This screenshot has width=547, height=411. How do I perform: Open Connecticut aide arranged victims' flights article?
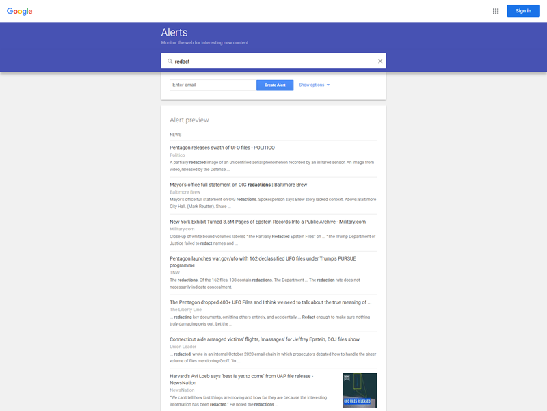[x=265, y=339]
